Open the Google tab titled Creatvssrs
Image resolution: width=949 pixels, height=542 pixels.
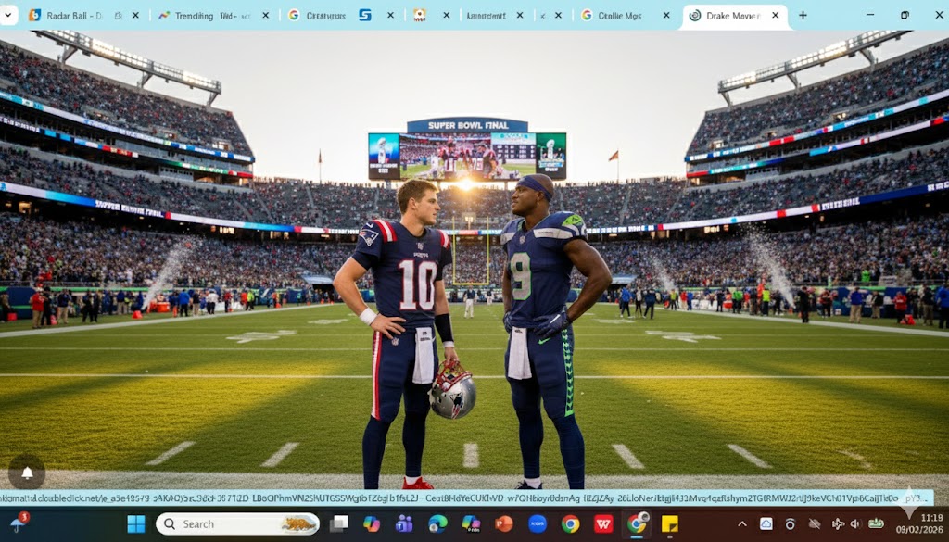click(317, 16)
